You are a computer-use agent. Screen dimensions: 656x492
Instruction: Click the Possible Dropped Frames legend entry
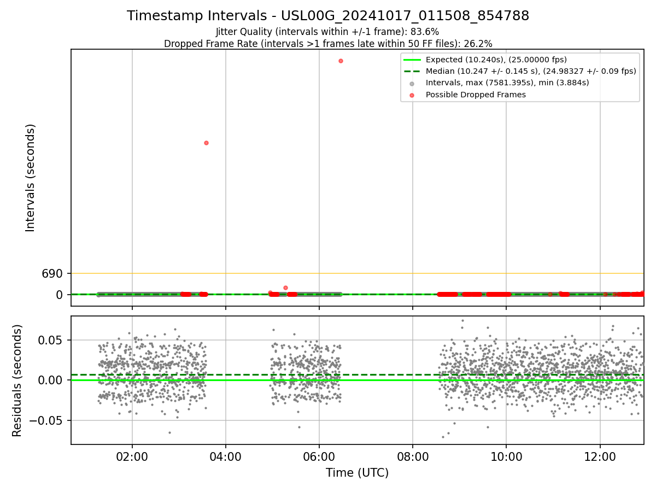point(467,95)
